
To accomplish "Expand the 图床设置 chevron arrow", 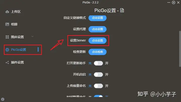I will pos(32,37).
